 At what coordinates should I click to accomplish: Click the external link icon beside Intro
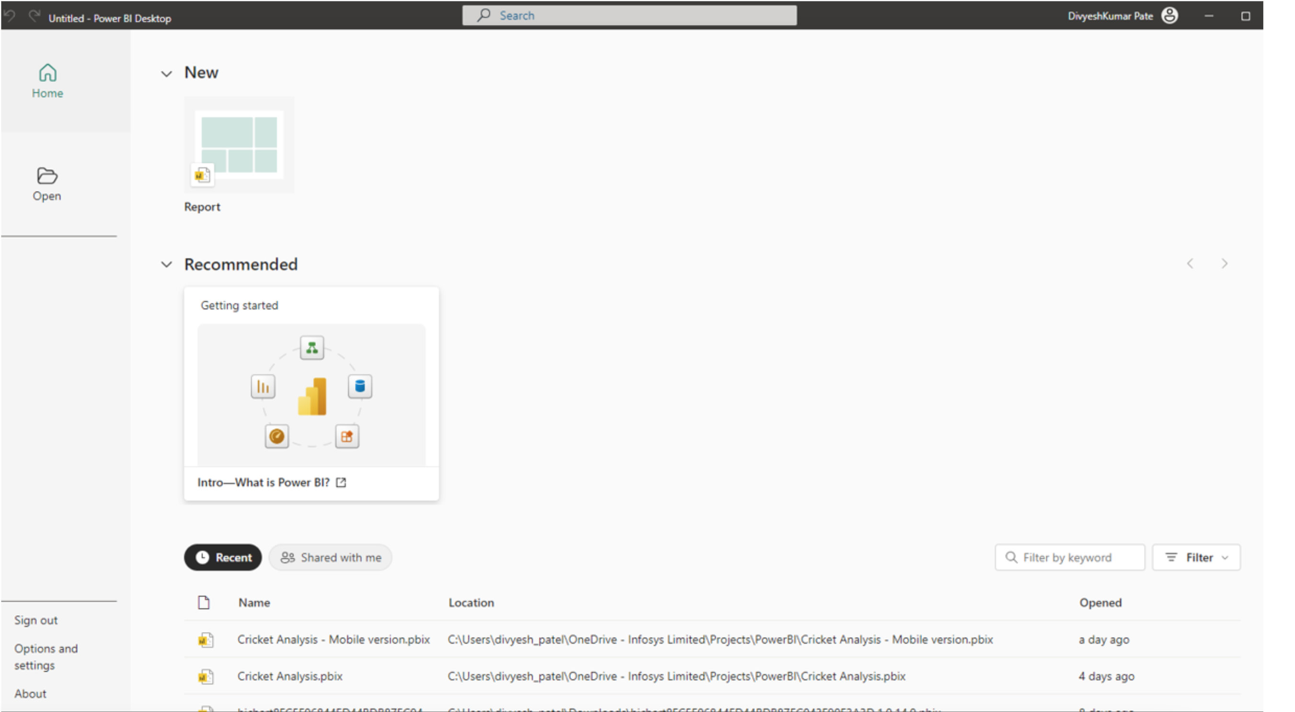coord(341,482)
